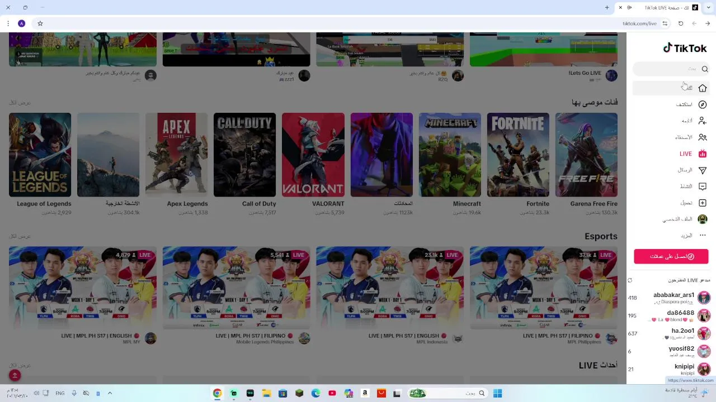Open MPL Indonesia English stream with 23.1k viewers
This screenshot has height=402, width=716.
coord(390,288)
